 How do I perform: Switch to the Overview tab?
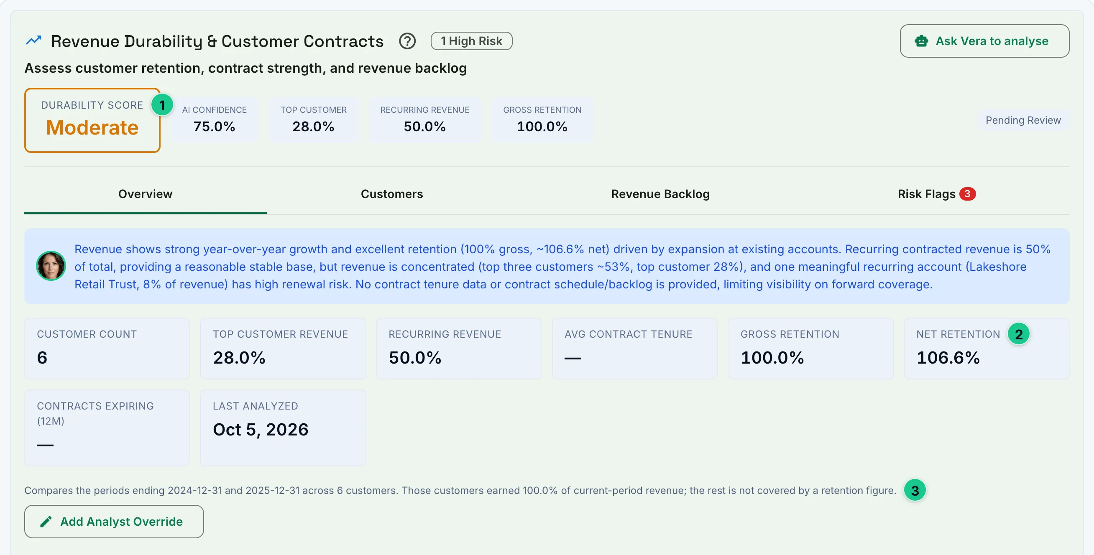click(x=145, y=194)
